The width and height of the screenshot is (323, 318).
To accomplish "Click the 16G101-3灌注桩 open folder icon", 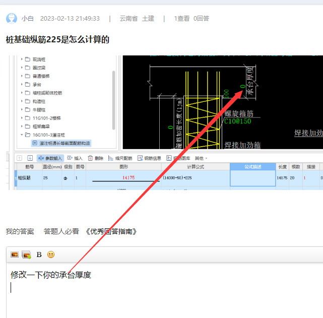I will point(28,135).
